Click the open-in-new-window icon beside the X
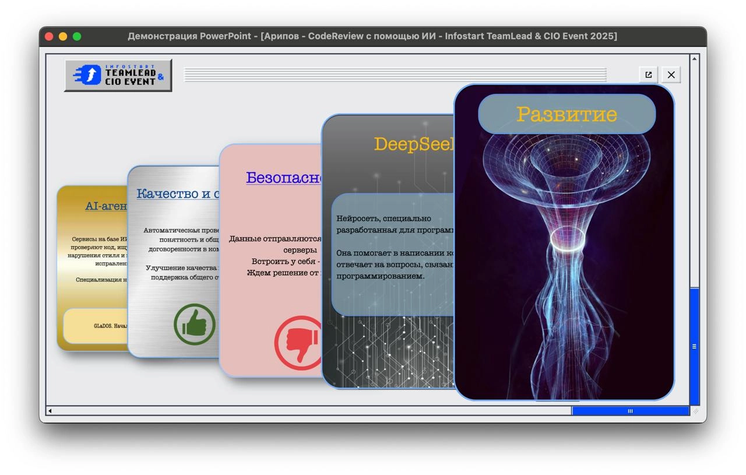 coord(648,75)
